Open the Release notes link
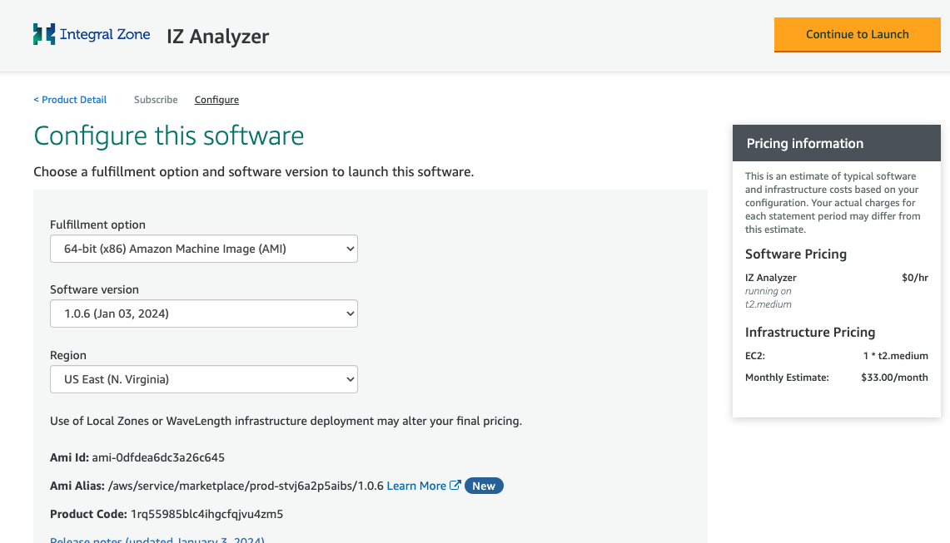The height and width of the screenshot is (543, 950). point(157,539)
